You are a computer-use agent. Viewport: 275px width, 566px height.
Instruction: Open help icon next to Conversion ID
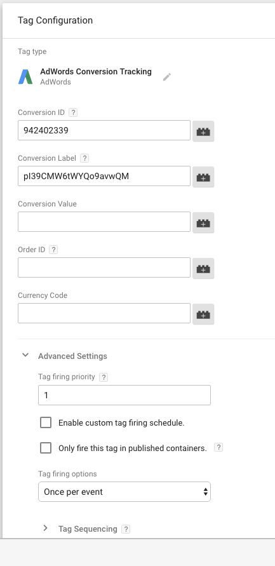(x=73, y=112)
